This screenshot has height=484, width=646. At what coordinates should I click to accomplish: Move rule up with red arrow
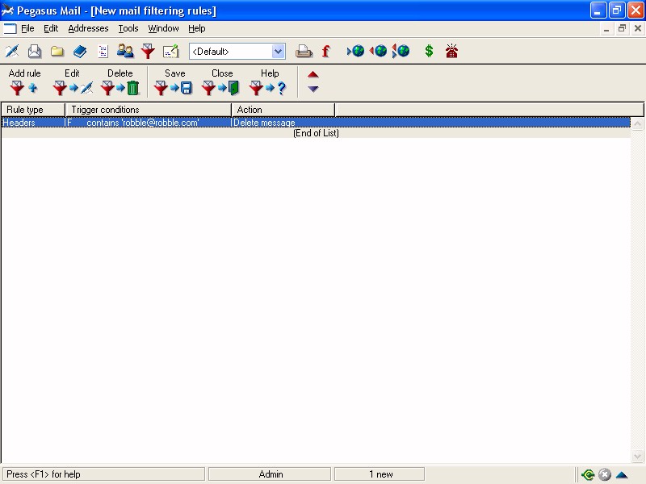coord(313,74)
